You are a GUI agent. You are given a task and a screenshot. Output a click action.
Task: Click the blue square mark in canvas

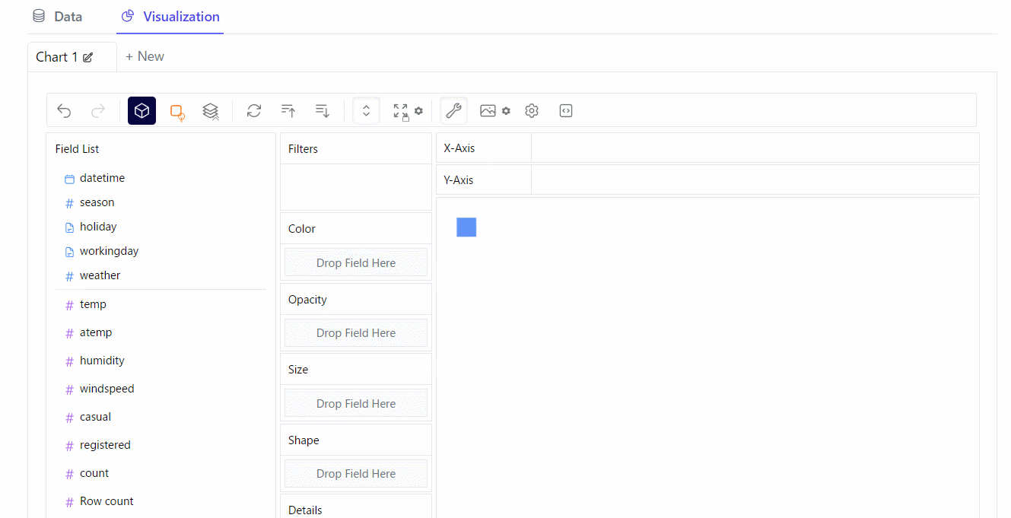[466, 227]
